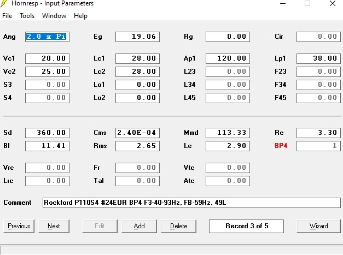
Task: Click the Vrc input field
Action: 47,168
